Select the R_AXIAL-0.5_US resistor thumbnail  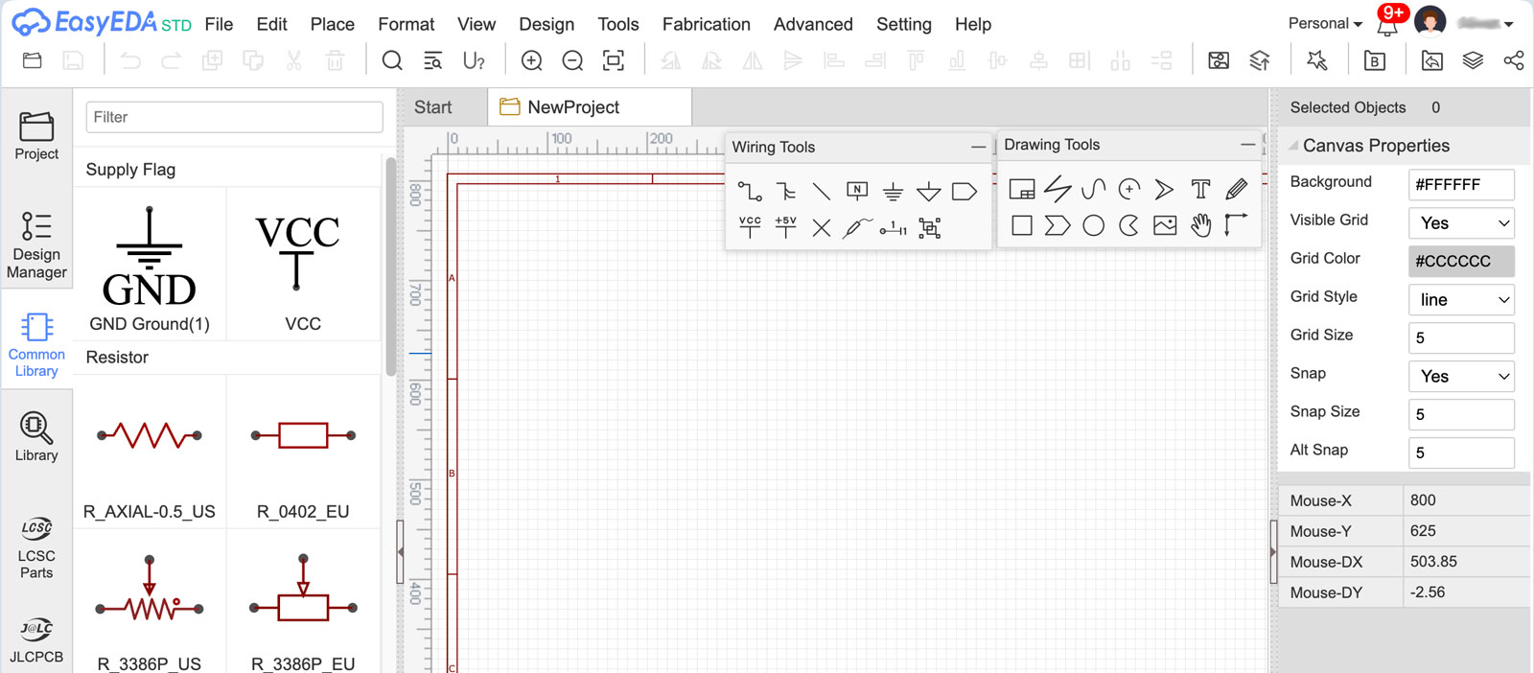tap(150, 451)
